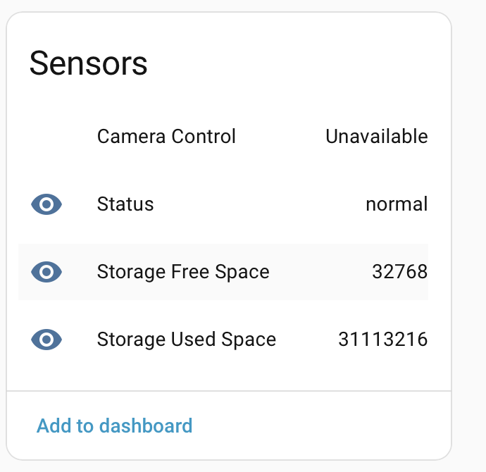Click the 31113216 used space value

[383, 340]
